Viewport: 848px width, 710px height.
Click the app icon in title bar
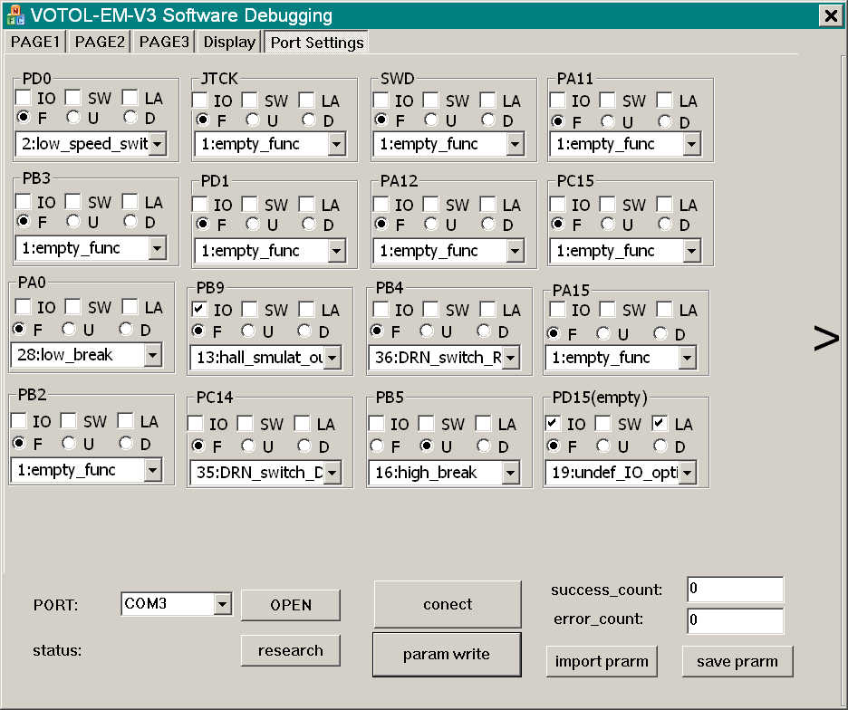click(15, 15)
